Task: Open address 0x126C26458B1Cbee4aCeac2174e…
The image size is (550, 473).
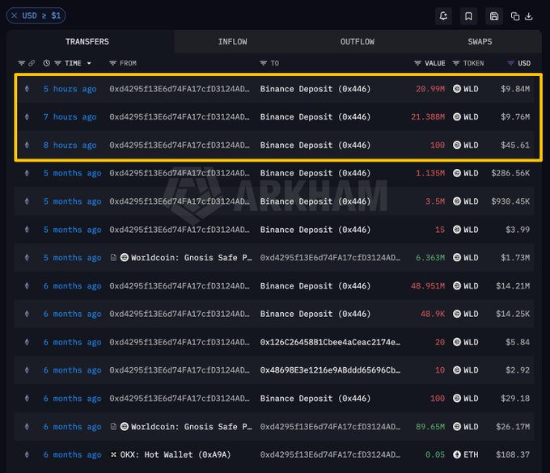Action: 330,342
